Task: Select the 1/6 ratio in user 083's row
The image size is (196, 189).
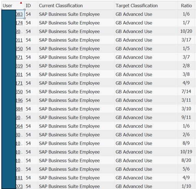Action: pyautogui.click(x=186, y=14)
